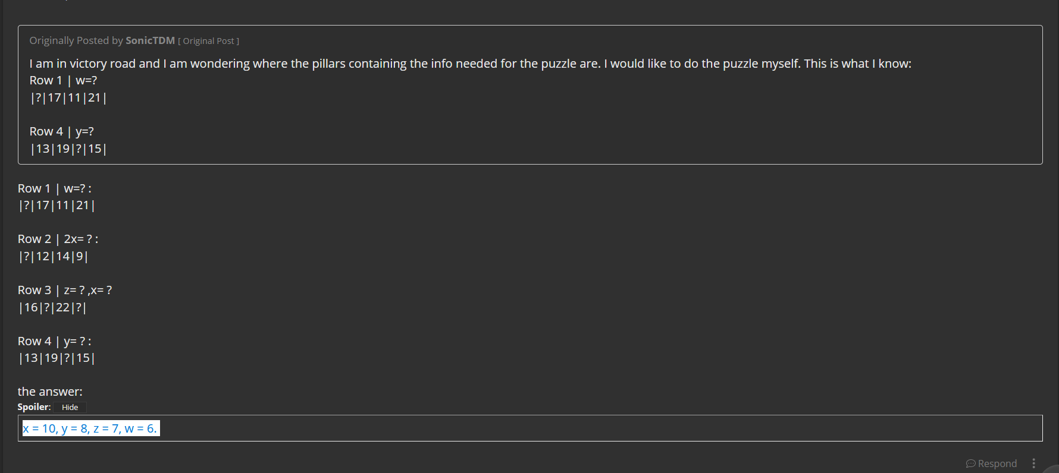Image resolution: width=1059 pixels, height=473 pixels.
Task: Go to the Original Post link
Action: pos(209,41)
